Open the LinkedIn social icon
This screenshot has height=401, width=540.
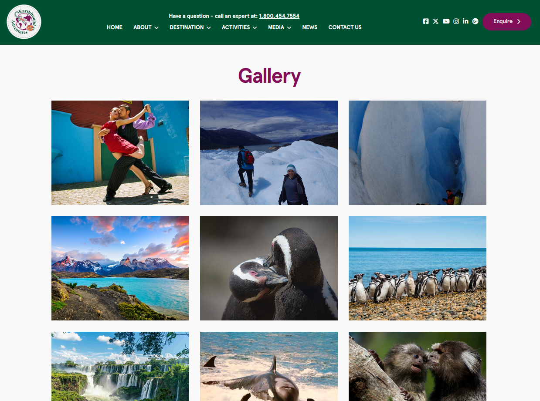465,21
